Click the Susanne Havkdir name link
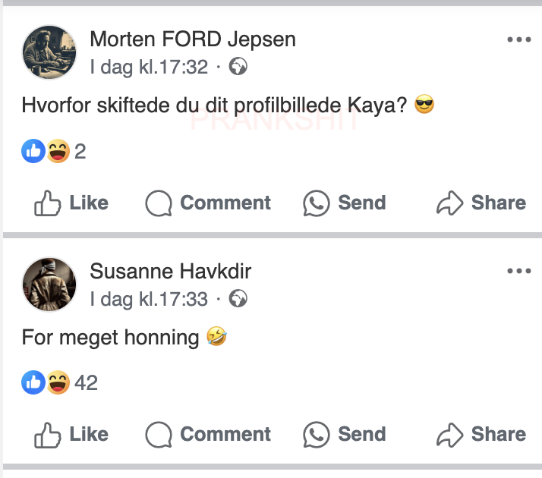Viewport: 542px width, 478px height. pos(170,271)
